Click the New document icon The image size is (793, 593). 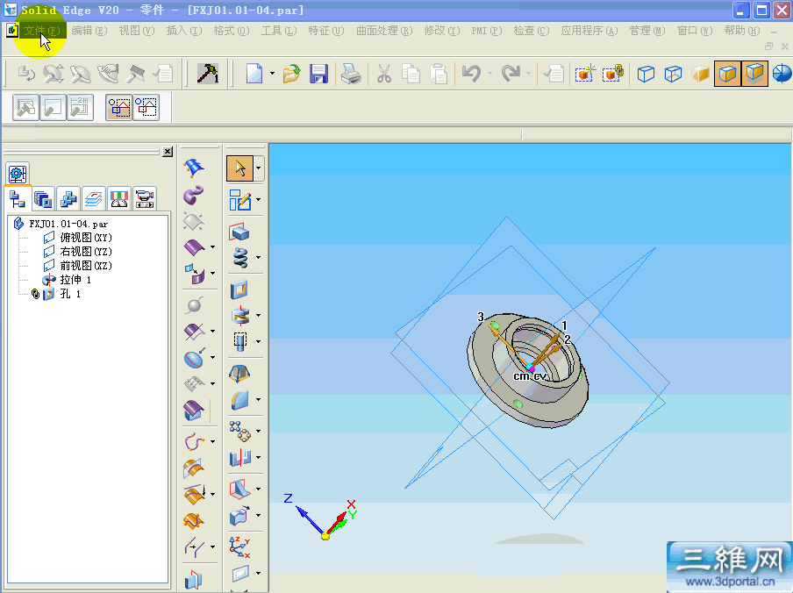[x=254, y=74]
